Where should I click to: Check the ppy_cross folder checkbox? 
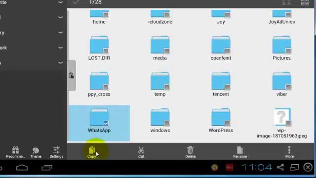click(106, 87)
